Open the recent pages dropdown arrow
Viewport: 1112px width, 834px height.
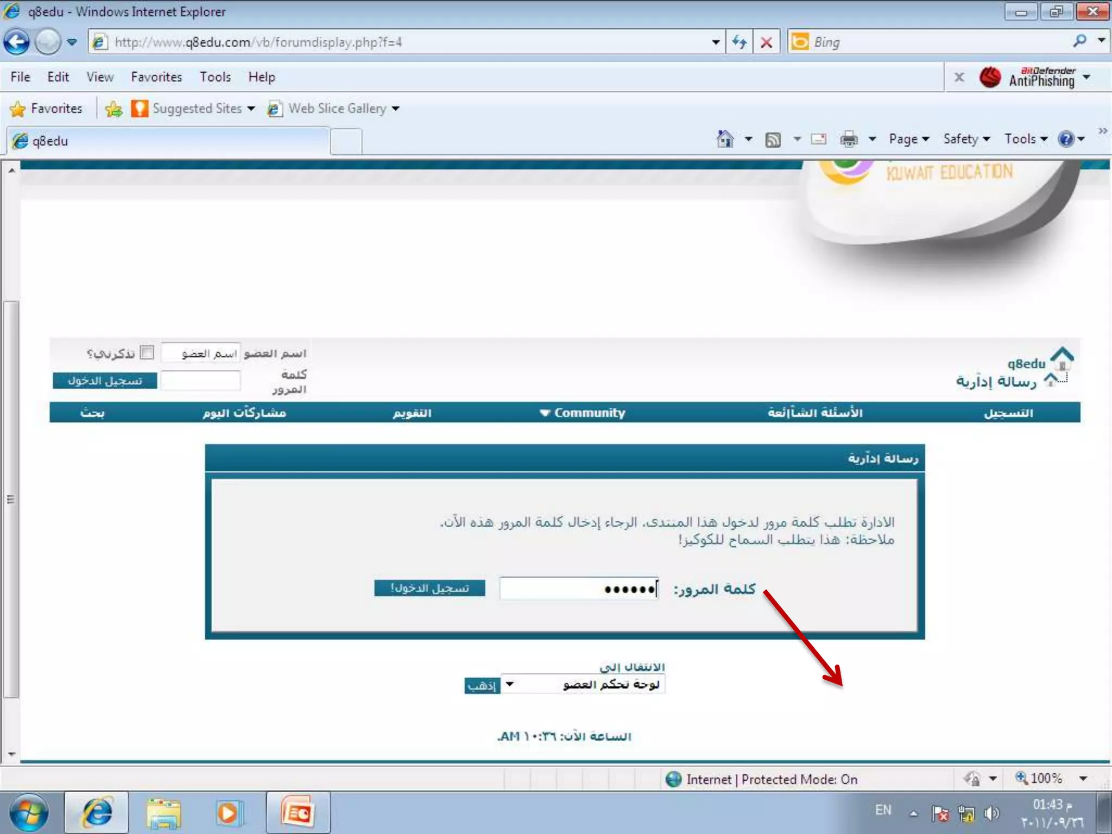(x=72, y=42)
